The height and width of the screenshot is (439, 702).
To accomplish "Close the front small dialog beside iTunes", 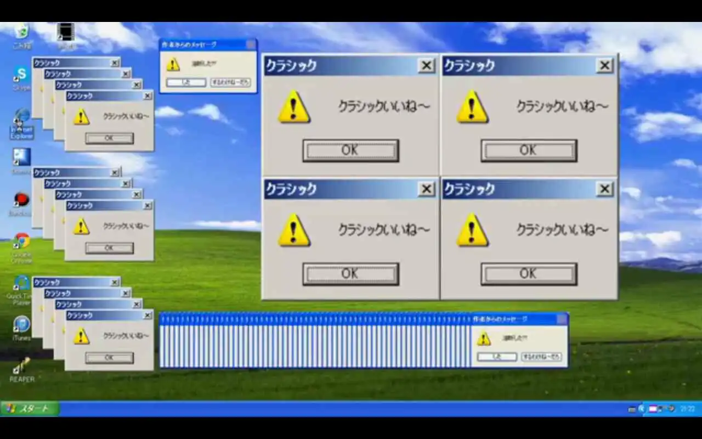I will click(148, 316).
